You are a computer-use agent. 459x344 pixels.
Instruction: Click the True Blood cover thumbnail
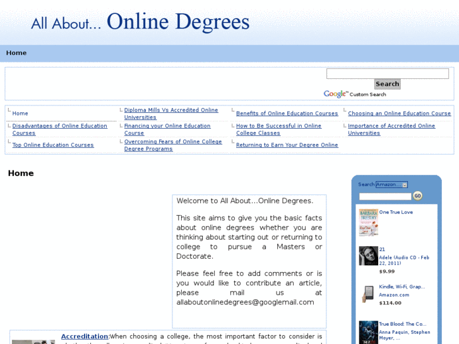click(x=369, y=332)
